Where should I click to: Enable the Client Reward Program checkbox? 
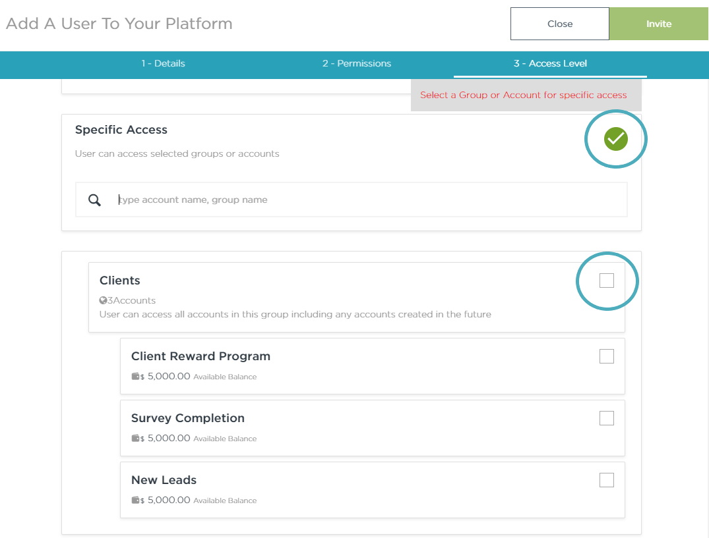click(606, 356)
